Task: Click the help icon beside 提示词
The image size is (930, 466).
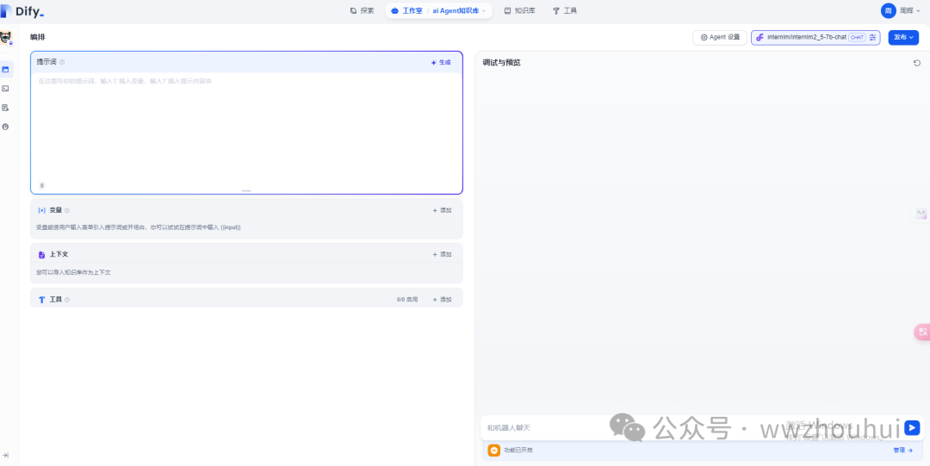Action: pyautogui.click(x=62, y=62)
